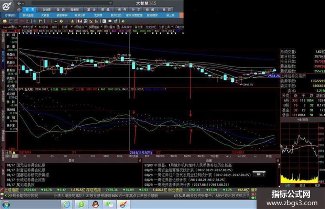Click the 大智慧 app icon in the taskbar
Screen dimensions: 325x209
pos(123,205)
